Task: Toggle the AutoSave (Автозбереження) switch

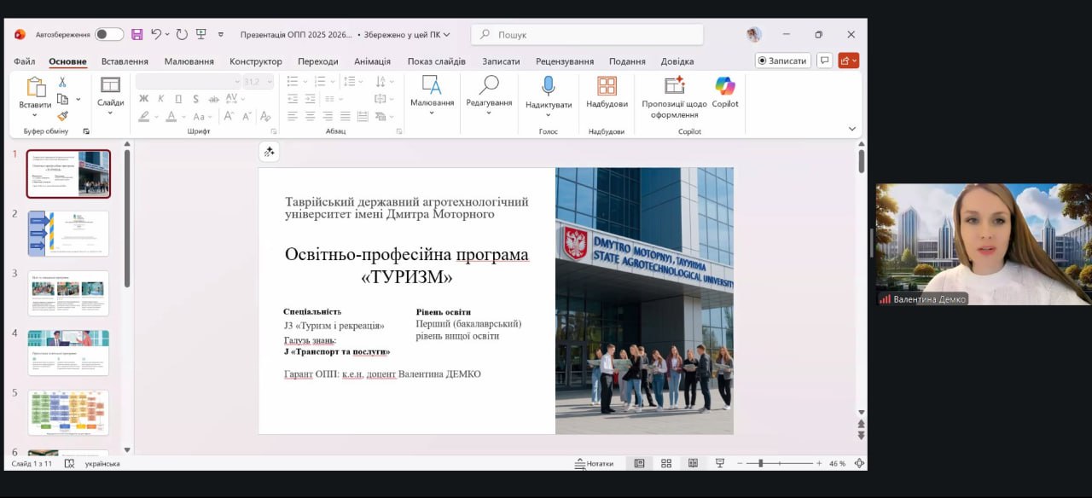Action: coord(109,34)
